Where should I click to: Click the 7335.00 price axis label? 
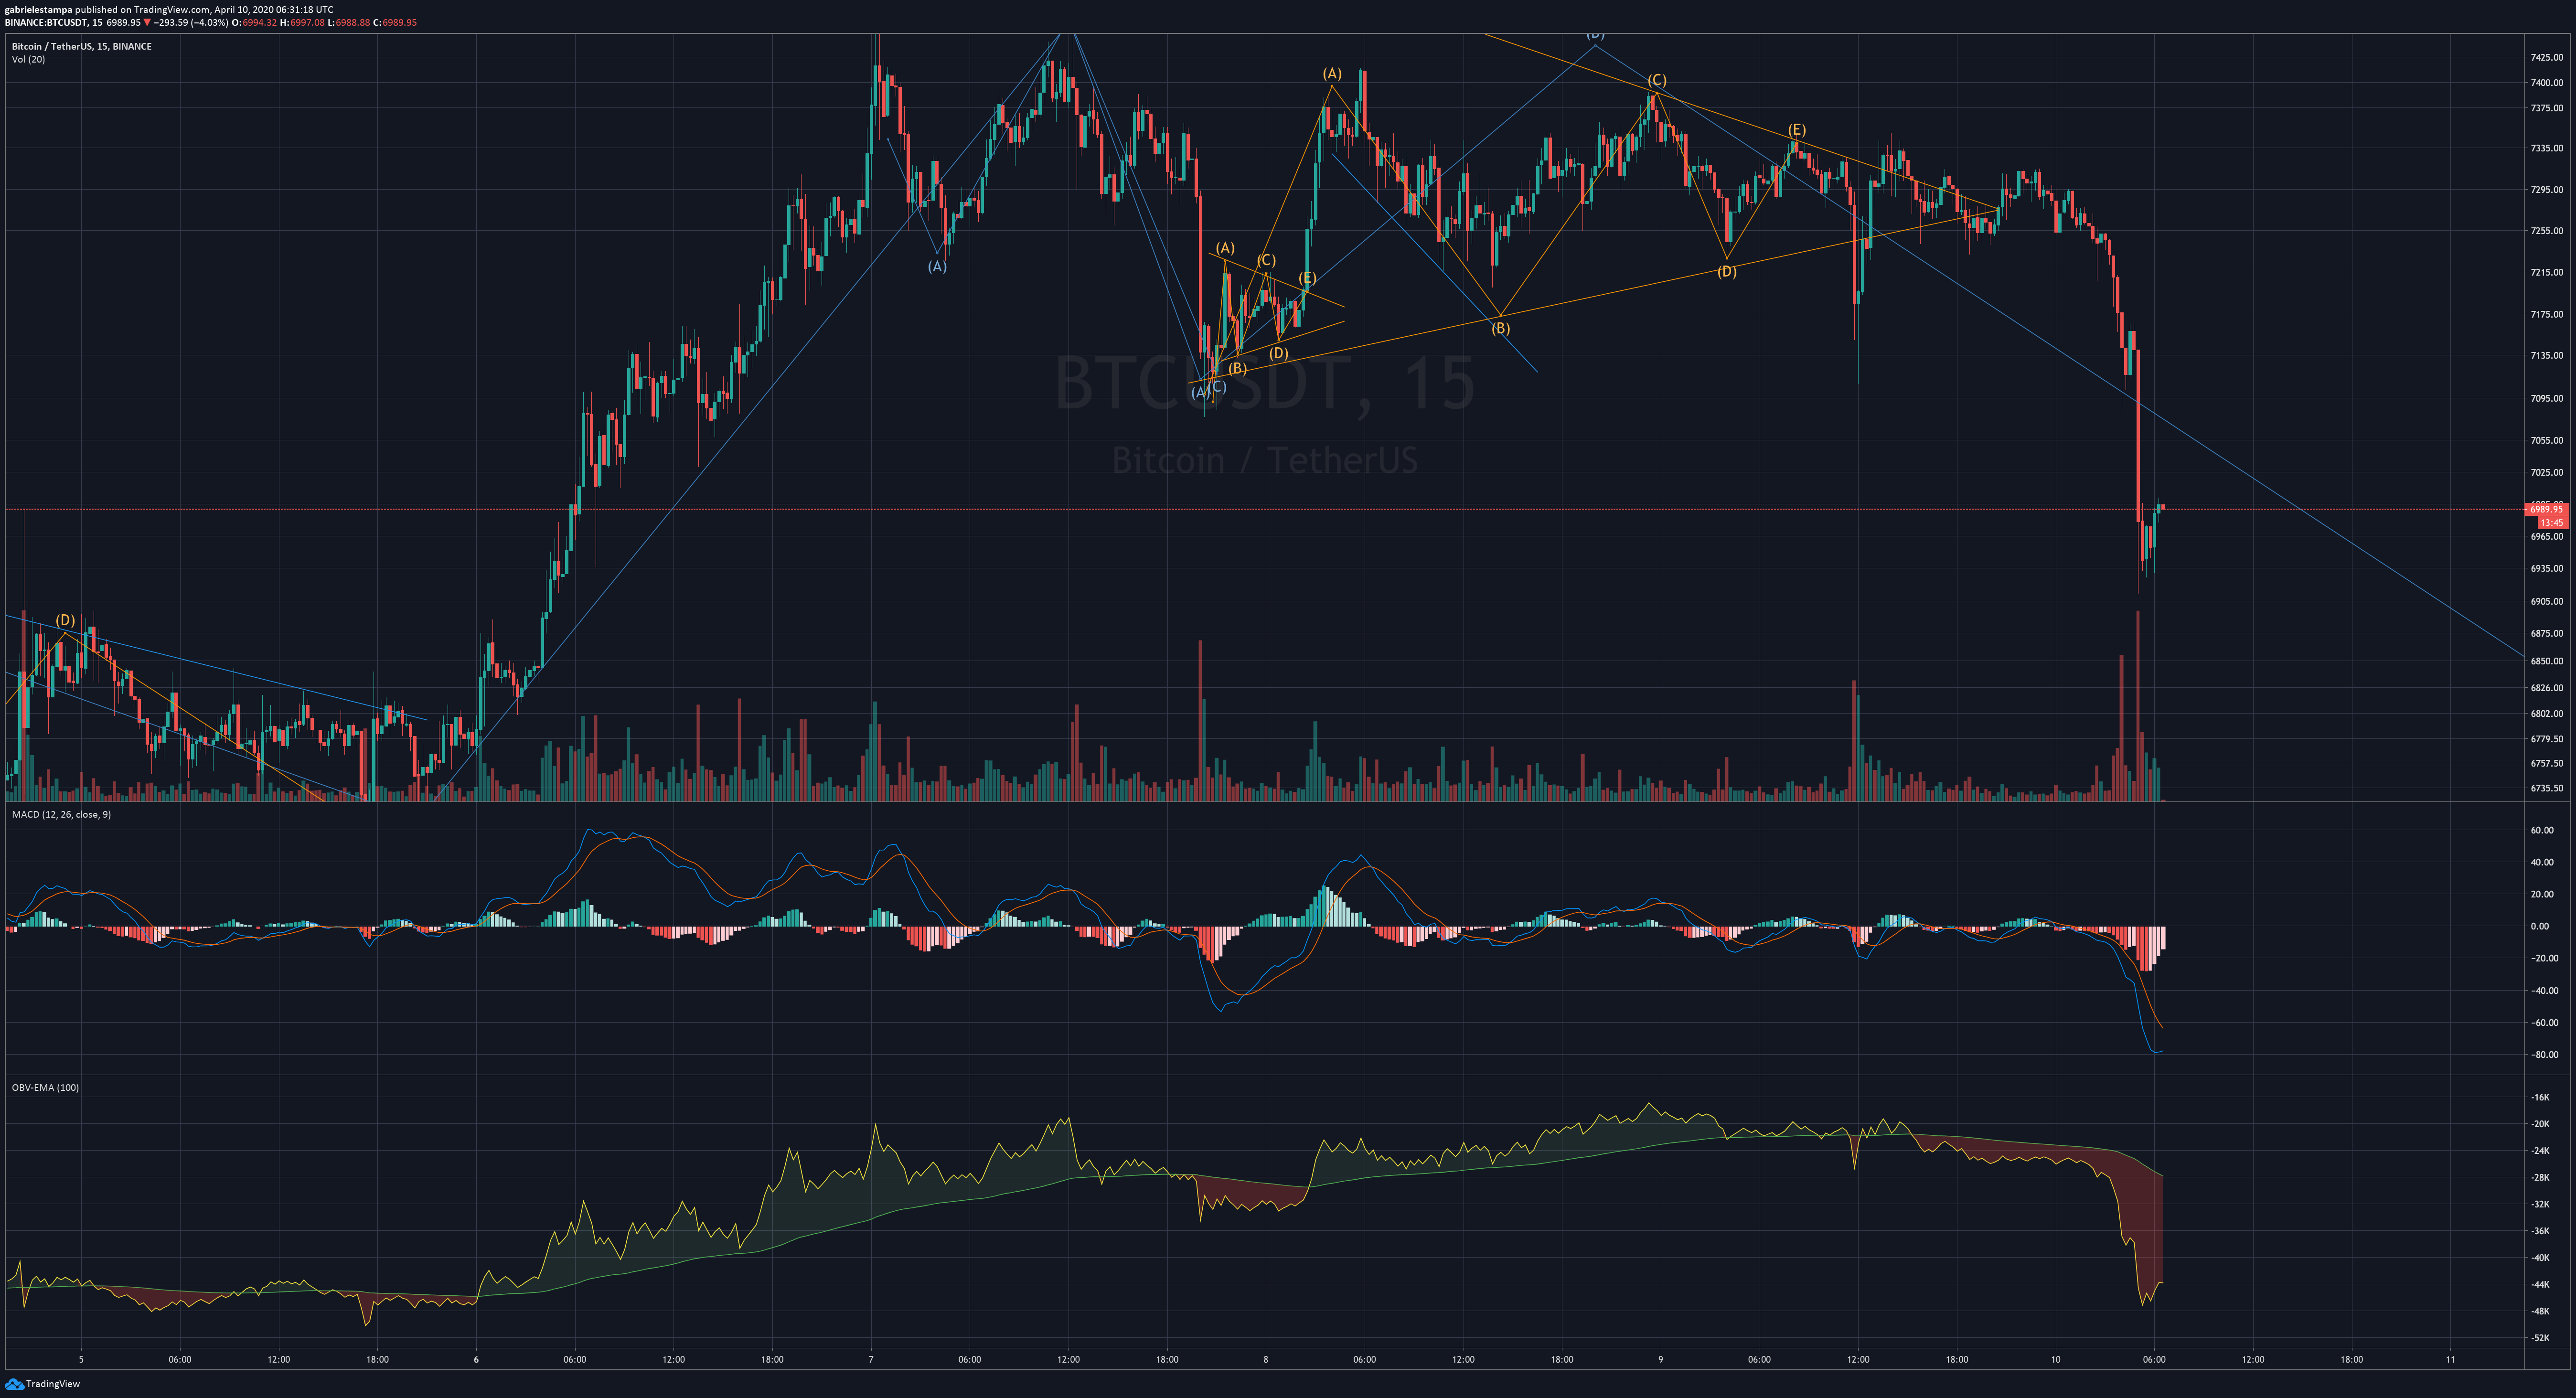[2547, 148]
